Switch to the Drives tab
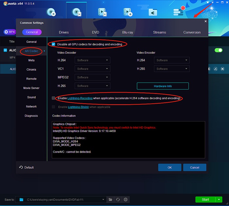The image size is (229, 206). click(x=64, y=32)
